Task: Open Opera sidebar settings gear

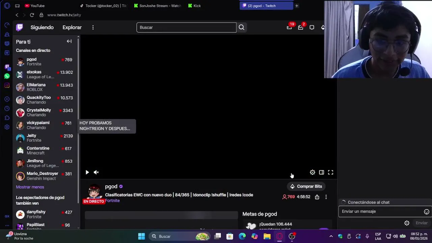Action: coord(7,127)
